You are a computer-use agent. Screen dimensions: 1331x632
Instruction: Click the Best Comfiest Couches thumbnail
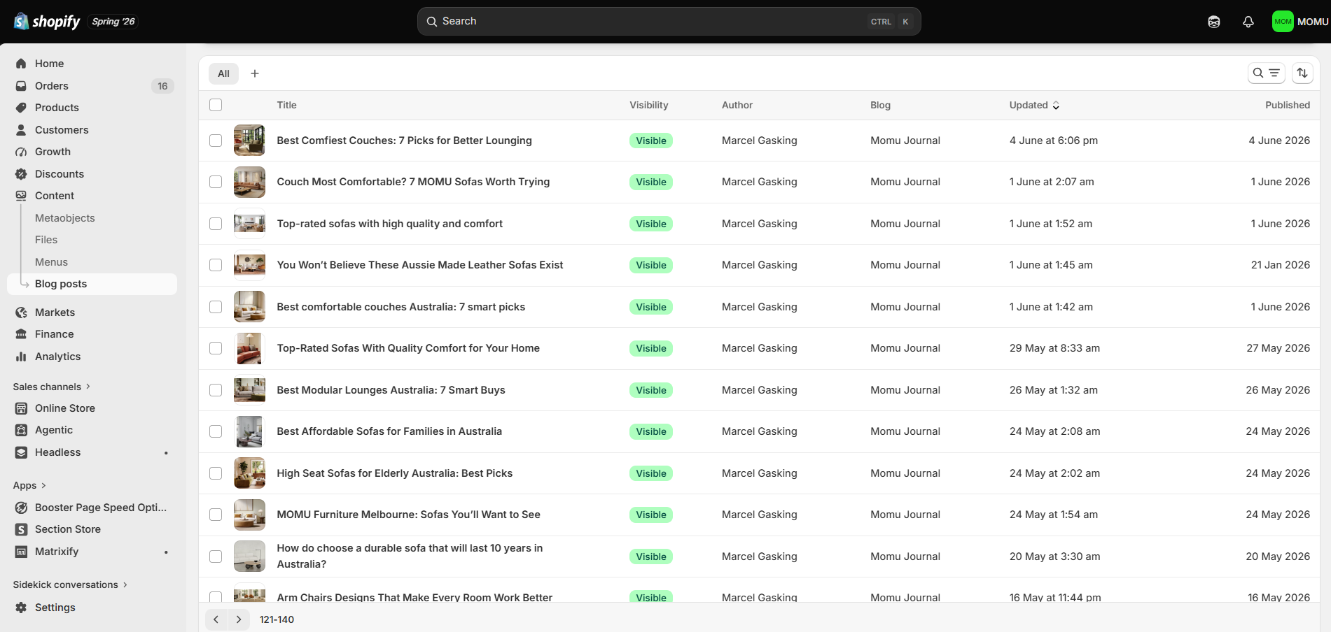[x=249, y=141]
